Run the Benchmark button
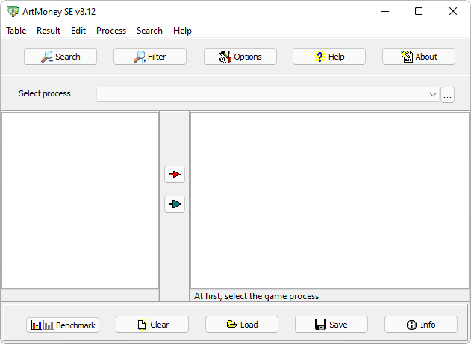The height and width of the screenshot is (344, 471). click(63, 325)
